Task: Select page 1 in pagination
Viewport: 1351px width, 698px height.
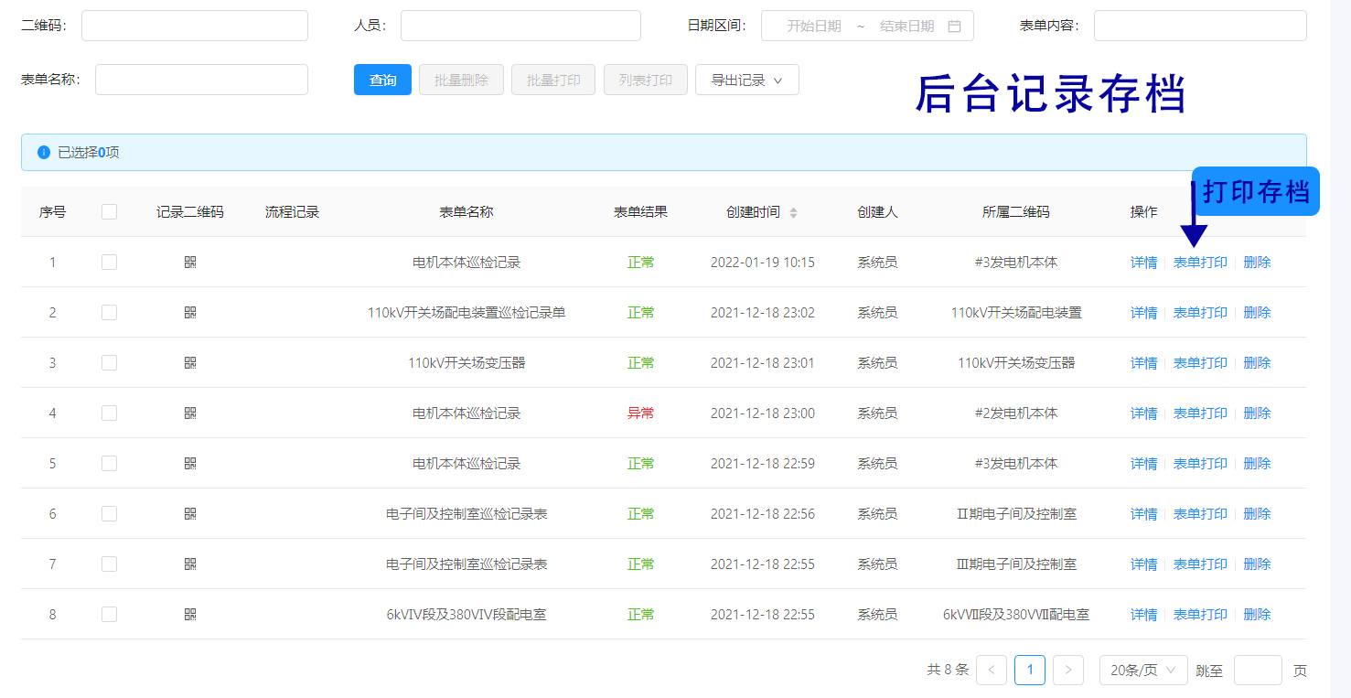Action: pos(1029,671)
